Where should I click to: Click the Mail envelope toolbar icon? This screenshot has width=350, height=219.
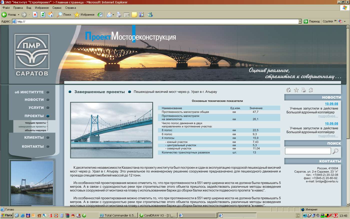point(109,15)
